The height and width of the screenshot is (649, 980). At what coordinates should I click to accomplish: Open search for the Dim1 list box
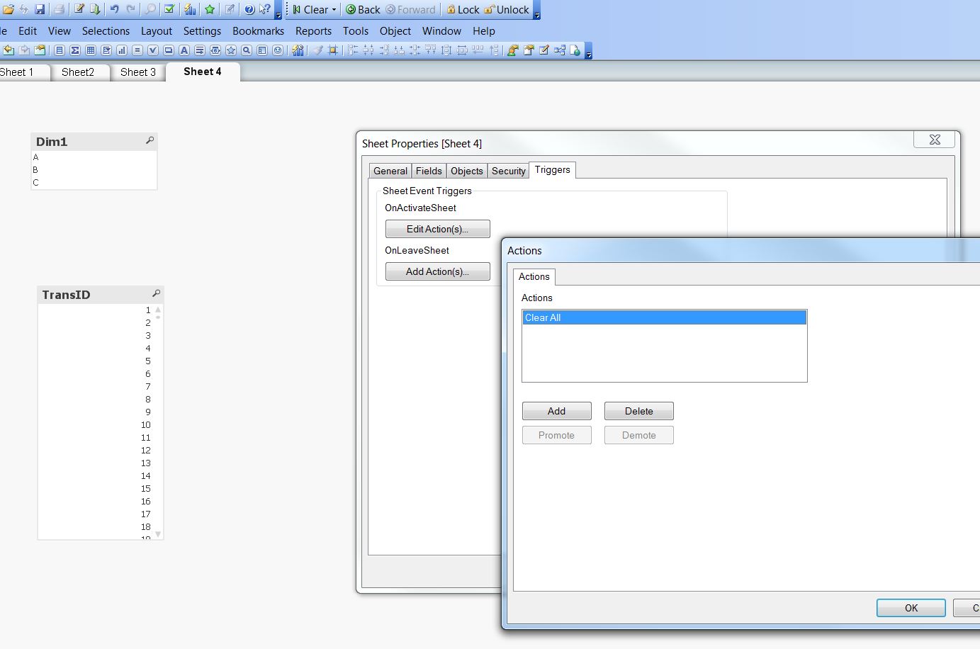point(150,141)
